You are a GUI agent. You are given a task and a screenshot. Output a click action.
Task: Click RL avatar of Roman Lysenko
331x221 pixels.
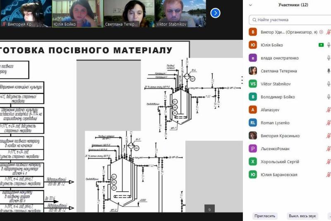point(253,123)
